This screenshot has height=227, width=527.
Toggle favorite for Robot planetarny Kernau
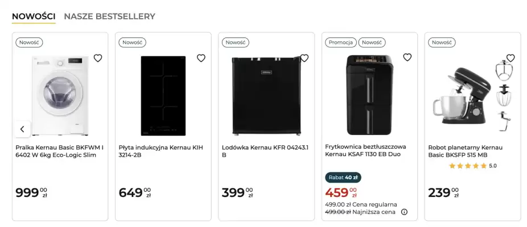tap(510, 58)
